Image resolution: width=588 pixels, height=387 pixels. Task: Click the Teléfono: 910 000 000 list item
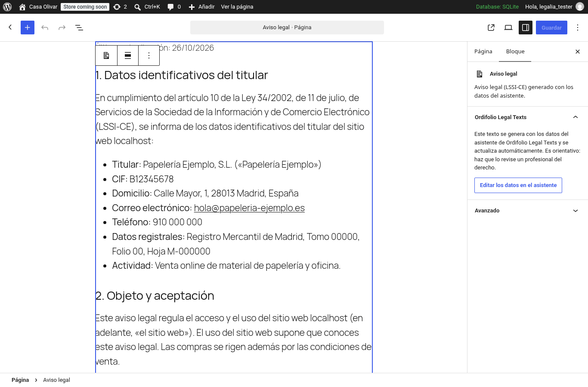157,222
